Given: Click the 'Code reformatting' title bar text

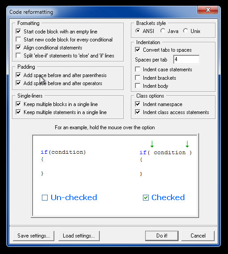Looking at the screenshot, I should (x=31, y=12).
